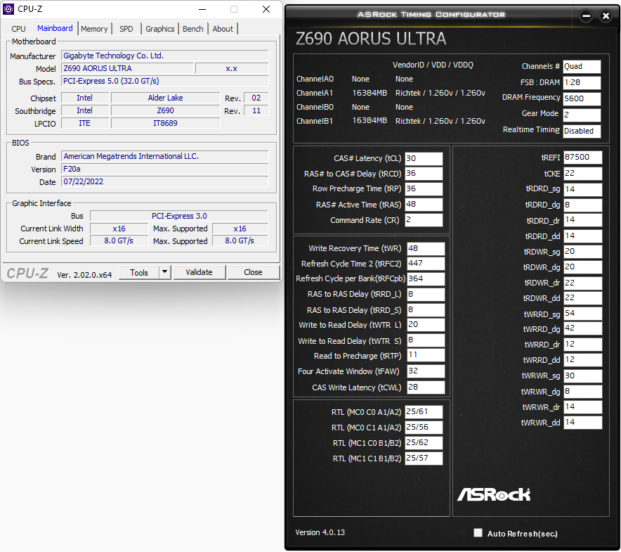Image resolution: width=621 pixels, height=552 pixels.
Task: Click the CPU-Z app icon in title bar
Action: 8,8
